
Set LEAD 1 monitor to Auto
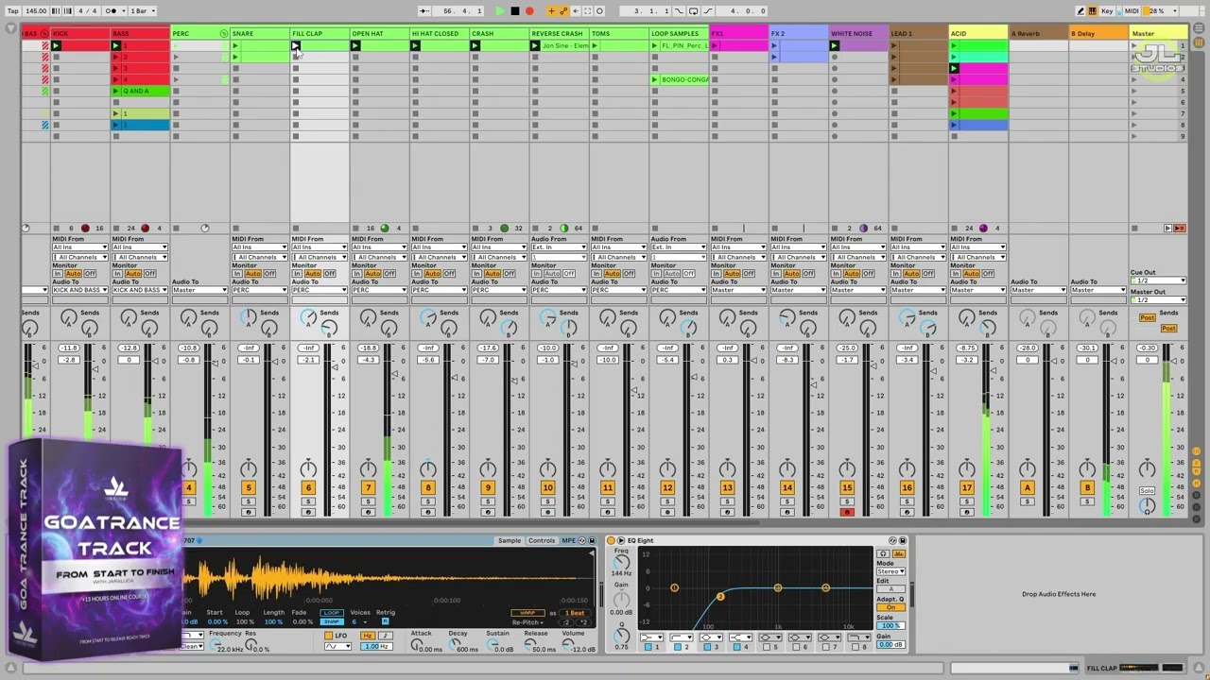point(910,274)
